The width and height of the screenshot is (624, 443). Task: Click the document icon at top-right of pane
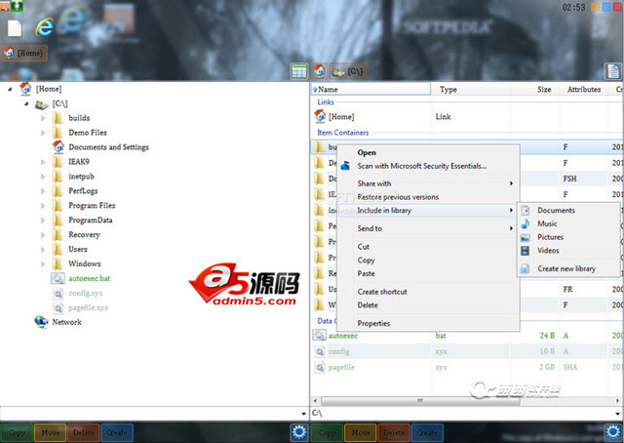[612, 71]
